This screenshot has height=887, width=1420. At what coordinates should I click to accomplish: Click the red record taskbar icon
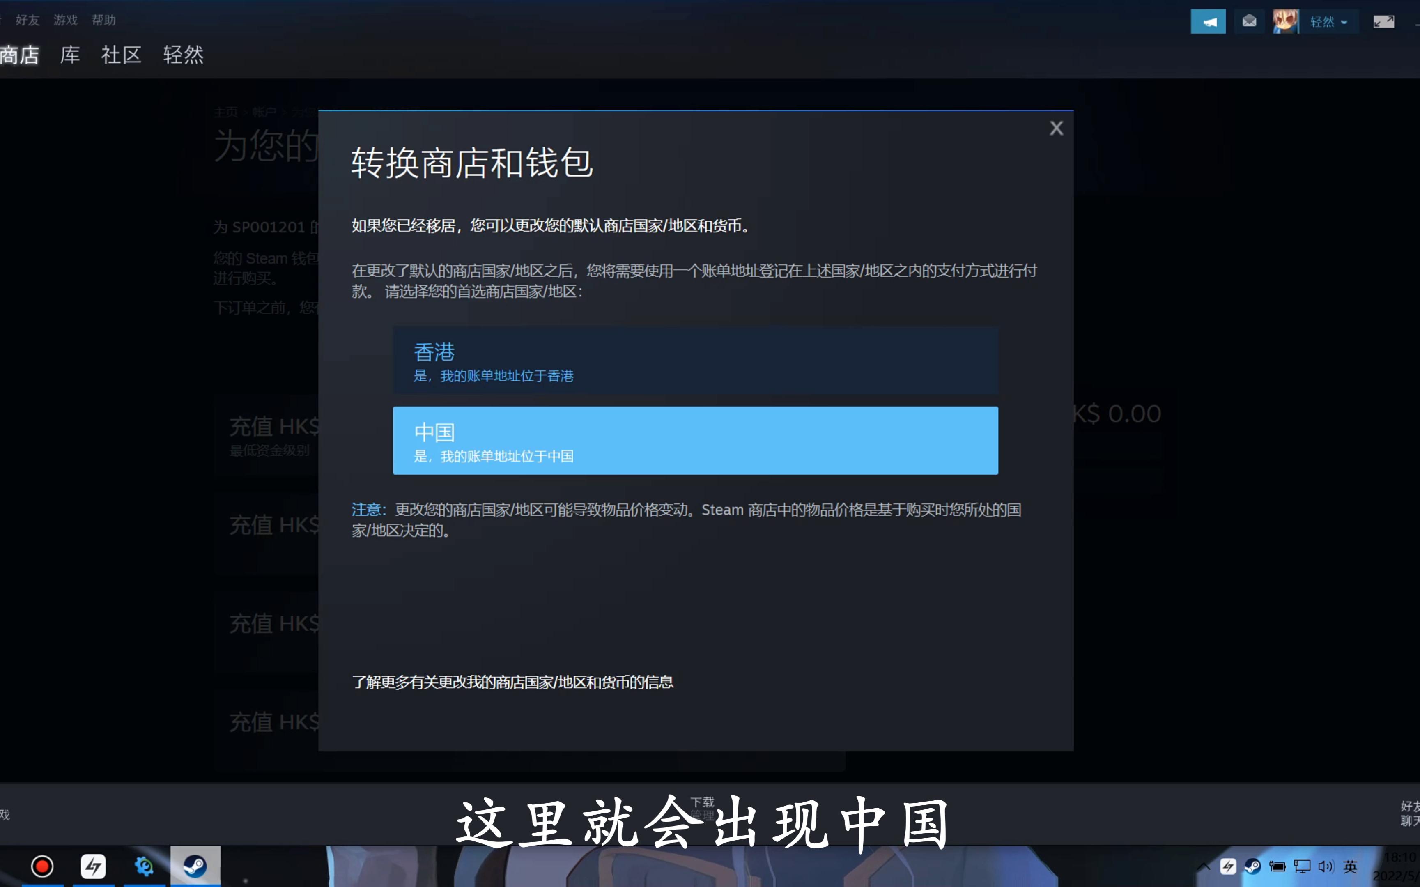click(x=42, y=866)
